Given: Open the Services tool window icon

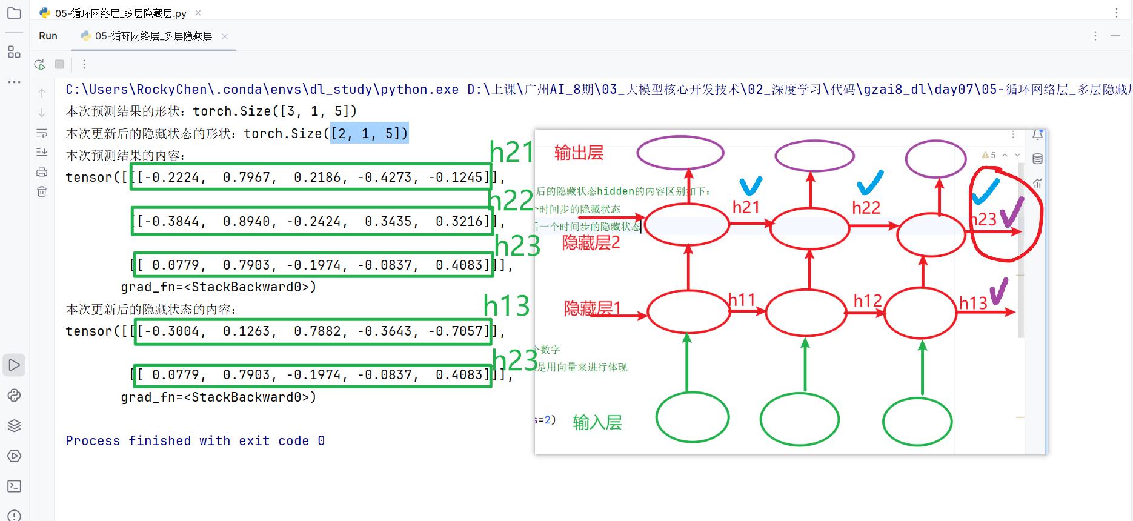Looking at the screenshot, I should tap(14, 456).
